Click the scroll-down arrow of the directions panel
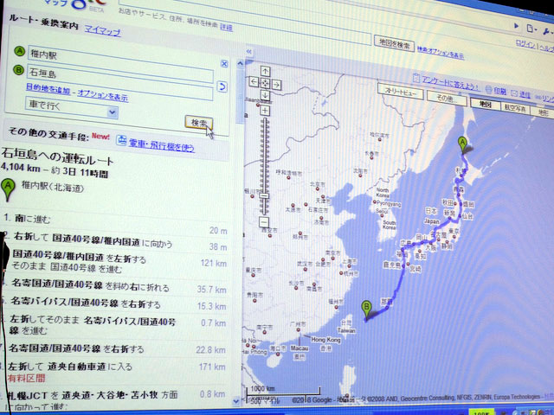Viewport: 554px width, 415px height. click(x=236, y=401)
